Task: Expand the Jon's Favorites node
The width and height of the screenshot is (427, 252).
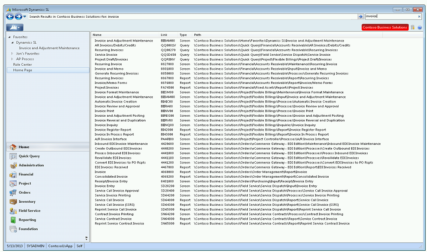Action: coord(12,54)
